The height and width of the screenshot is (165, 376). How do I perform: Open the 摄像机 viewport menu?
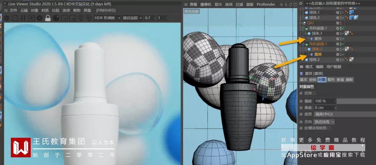[x=206, y=5]
